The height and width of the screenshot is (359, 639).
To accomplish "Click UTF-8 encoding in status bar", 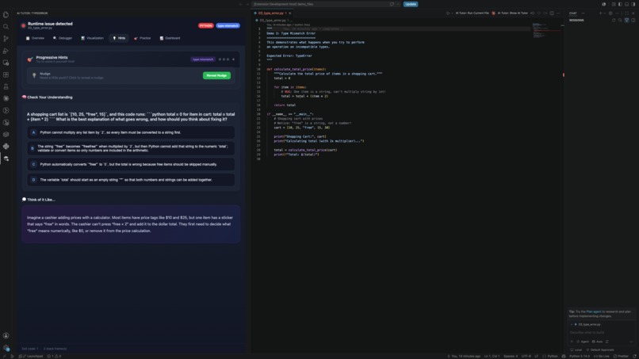I will point(526,356).
